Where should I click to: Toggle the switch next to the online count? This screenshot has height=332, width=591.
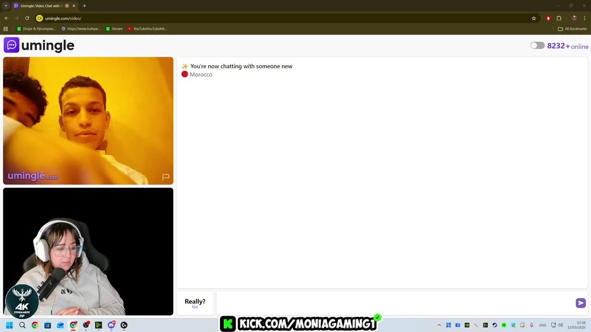[537, 46]
